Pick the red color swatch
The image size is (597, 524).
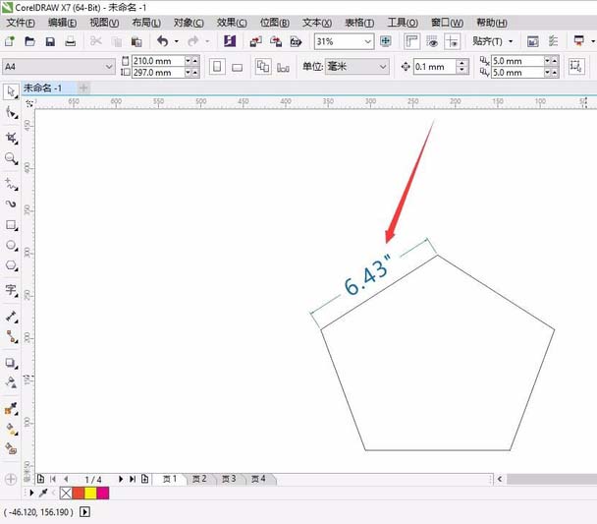click(78, 494)
